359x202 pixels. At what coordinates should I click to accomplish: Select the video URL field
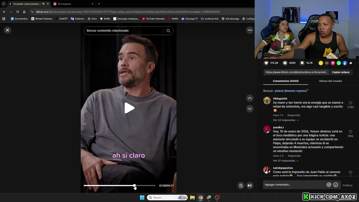pyautogui.click(x=296, y=72)
